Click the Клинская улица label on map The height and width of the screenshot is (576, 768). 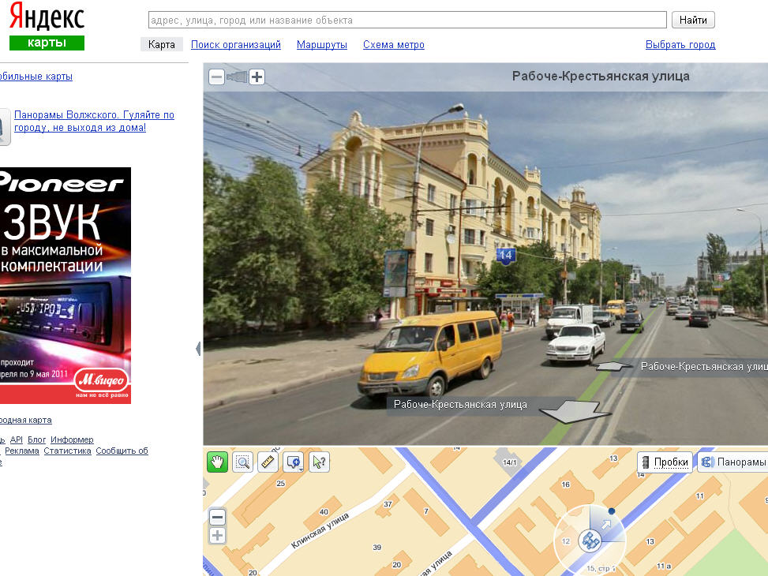click(x=320, y=530)
